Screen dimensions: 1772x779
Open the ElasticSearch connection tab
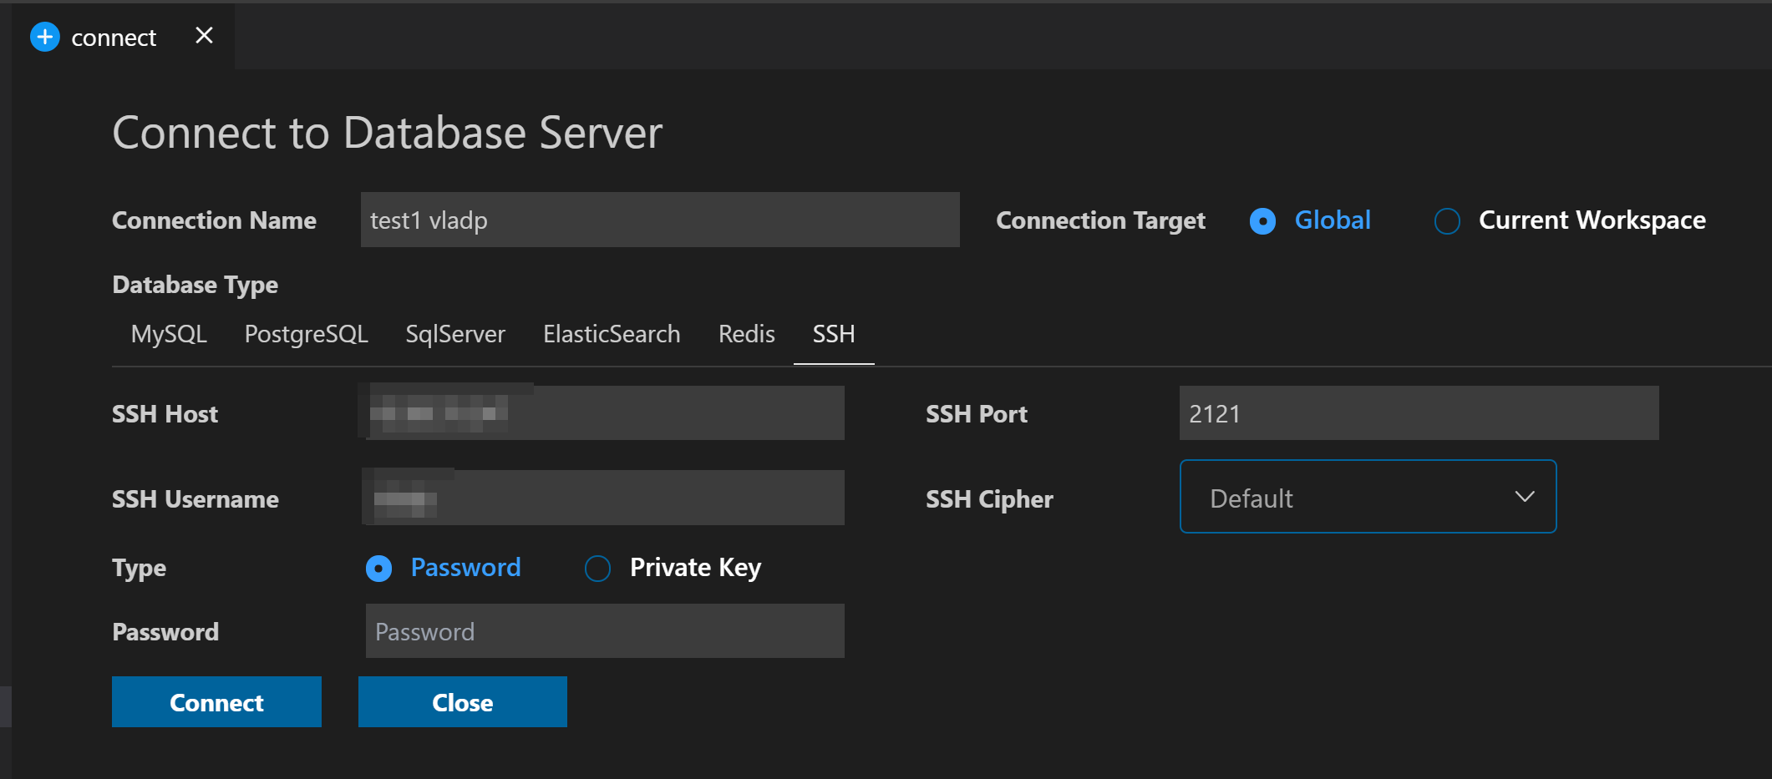click(x=612, y=334)
